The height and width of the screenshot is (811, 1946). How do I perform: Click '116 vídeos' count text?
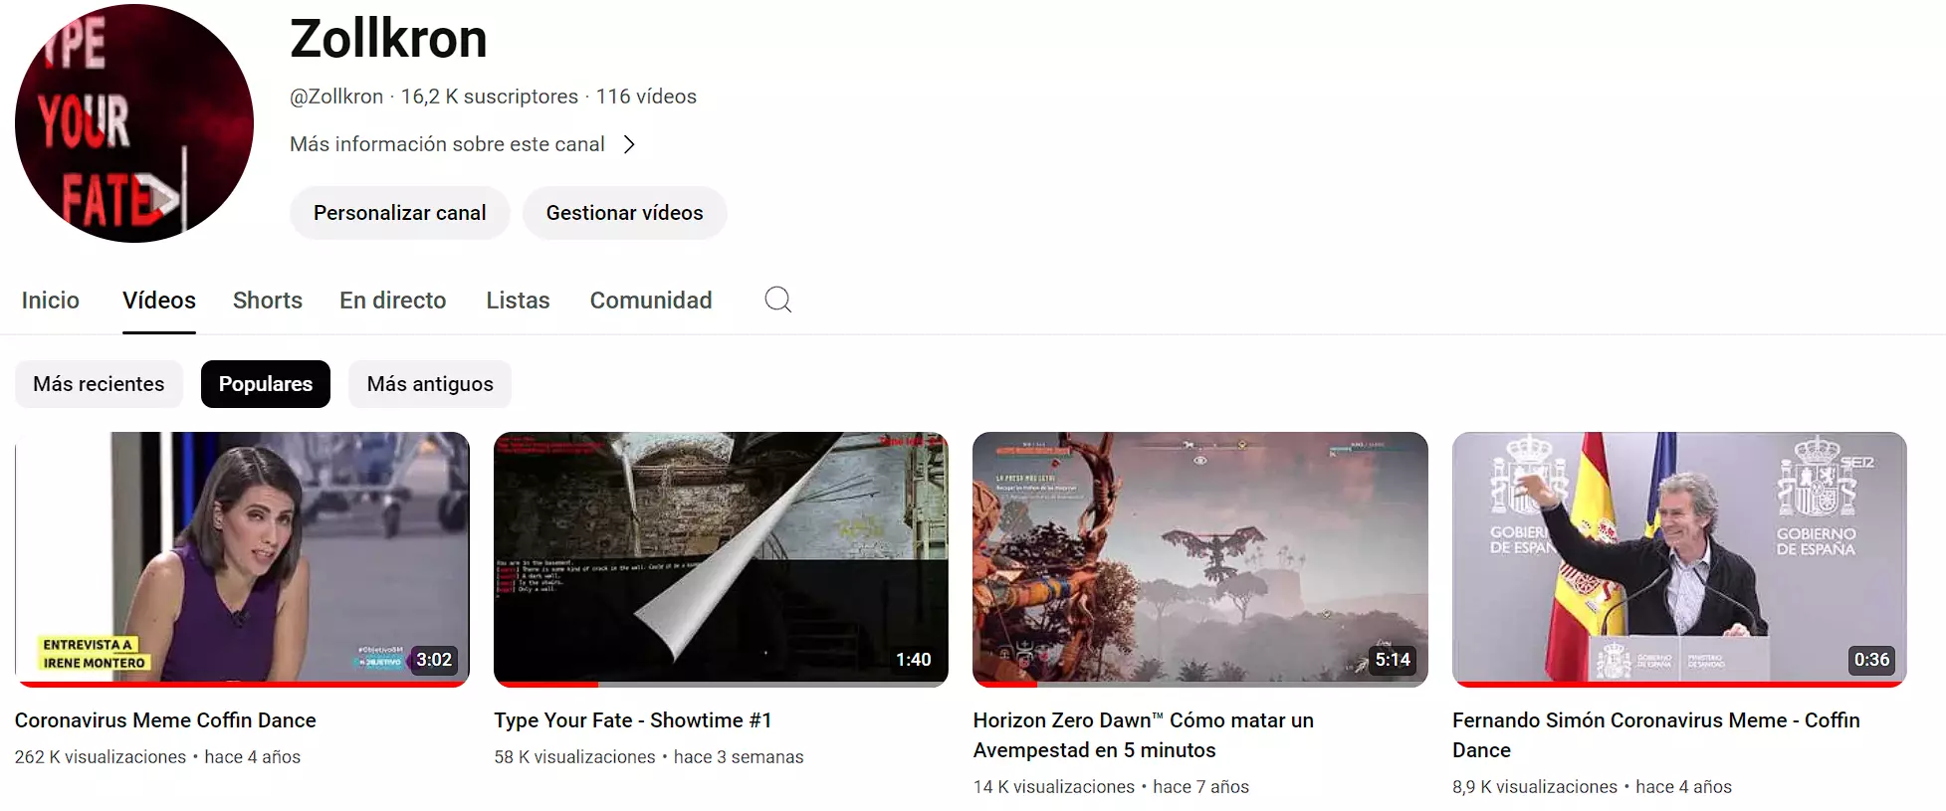coord(646,97)
